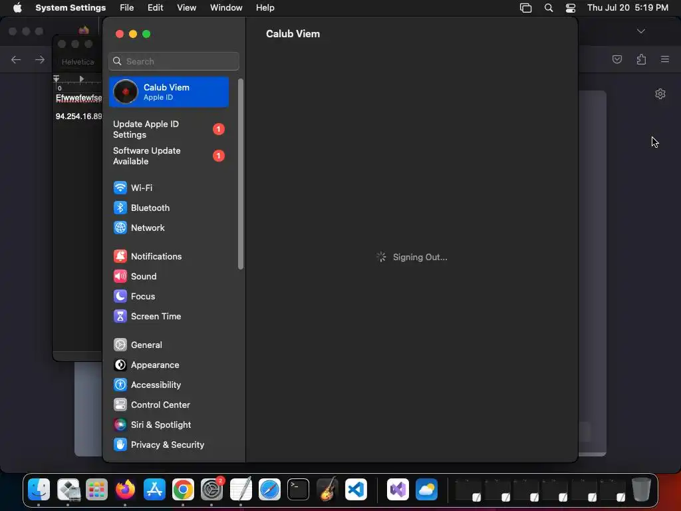Open the Edit menu
The image size is (681, 511).
155,8
